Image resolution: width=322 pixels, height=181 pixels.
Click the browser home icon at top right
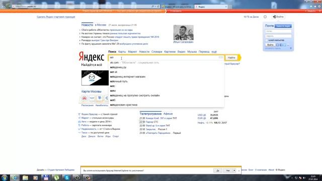tap(311, 7)
